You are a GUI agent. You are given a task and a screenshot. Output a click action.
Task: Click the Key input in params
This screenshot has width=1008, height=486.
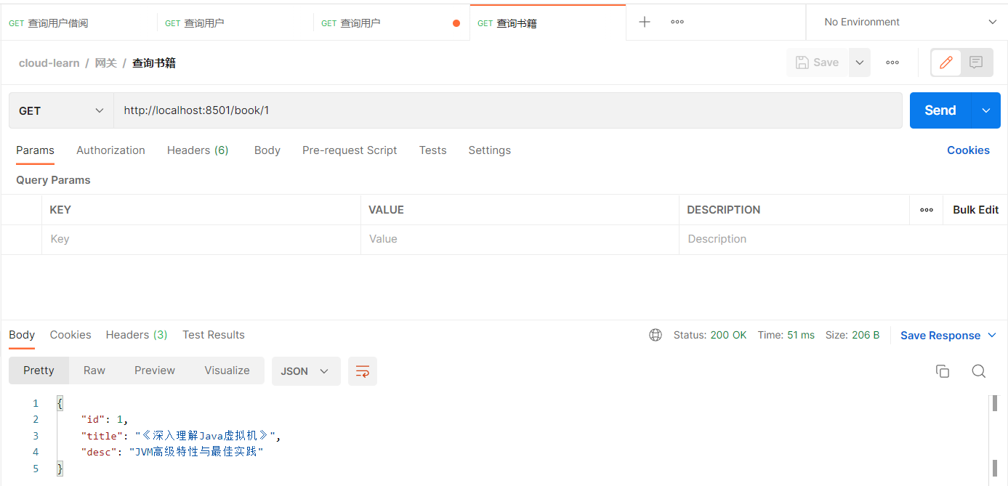[x=201, y=239]
